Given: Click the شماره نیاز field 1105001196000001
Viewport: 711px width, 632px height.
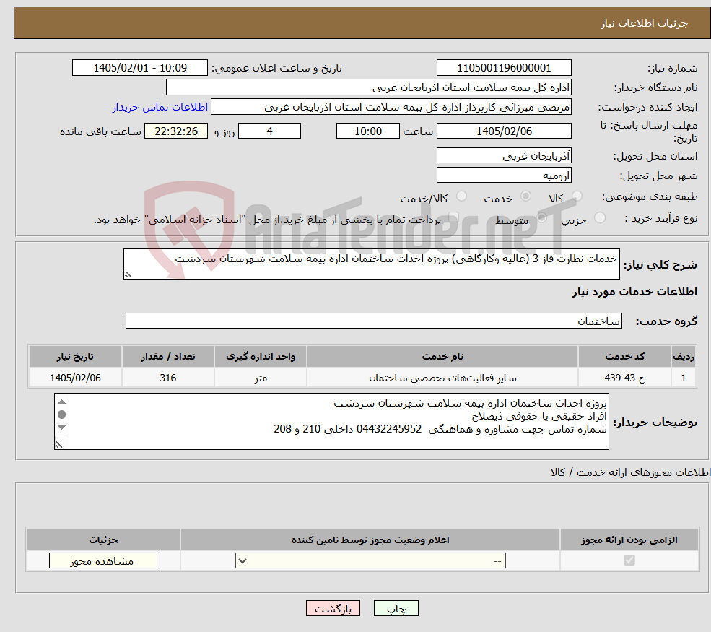Looking at the screenshot, I should (504, 68).
